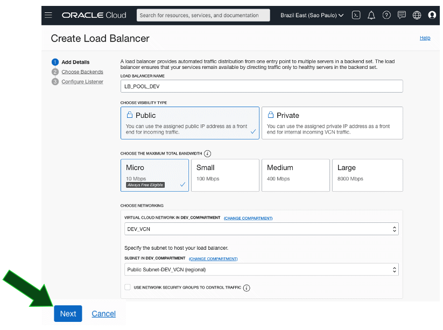Select the Large 8000 Mbps bandwidth
The image size is (443, 330).
point(367,175)
